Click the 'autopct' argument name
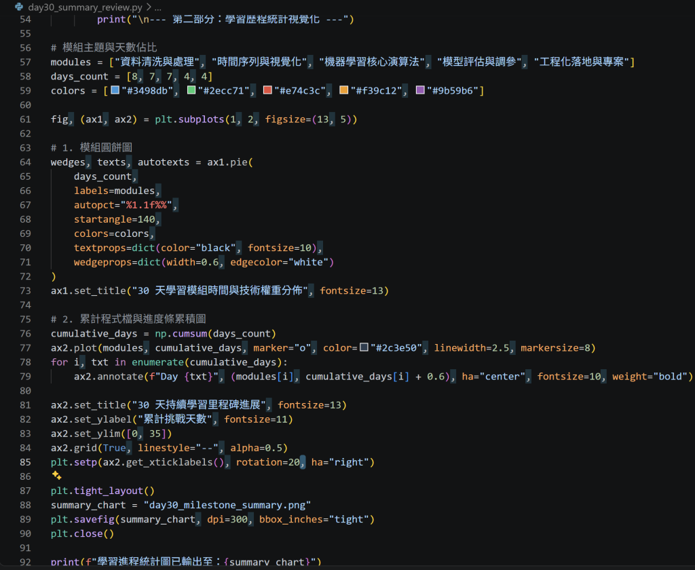This screenshot has width=695, height=570. [x=94, y=205]
